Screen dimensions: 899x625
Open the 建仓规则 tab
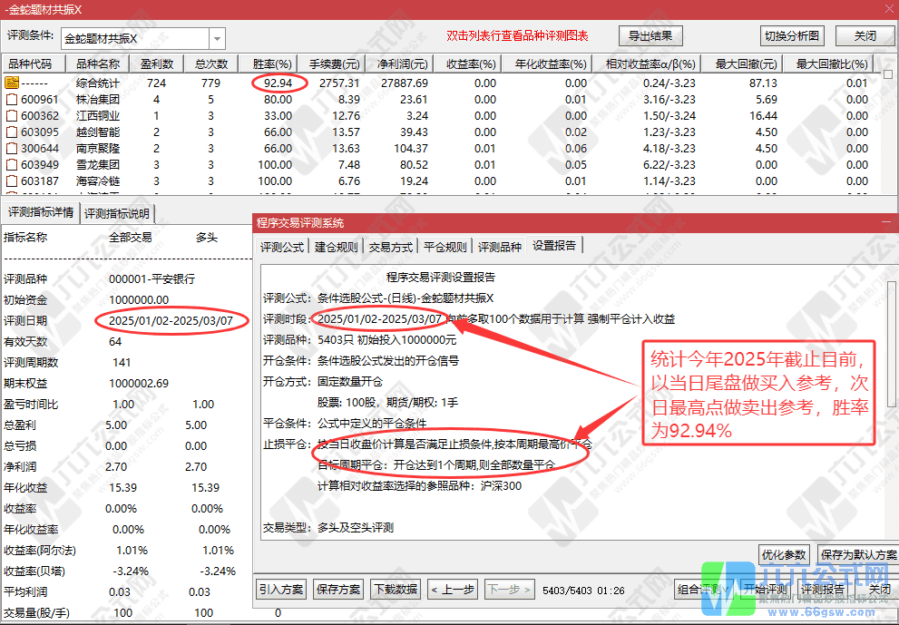pyautogui.click(x=337, y=247)
